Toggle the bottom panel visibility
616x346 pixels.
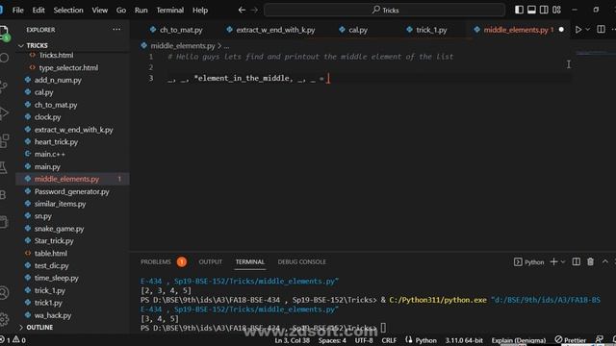click(531, 10)
